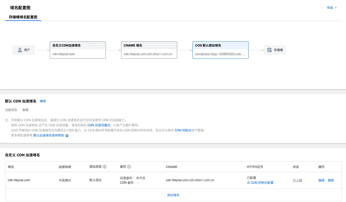Click 删除 in the cdn.rileycai.com row
The width and height of the screenshot is (346, 202).
point(331,180)
